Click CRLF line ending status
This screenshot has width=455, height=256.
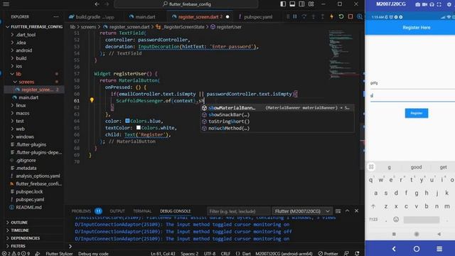[x=225, y=253]
